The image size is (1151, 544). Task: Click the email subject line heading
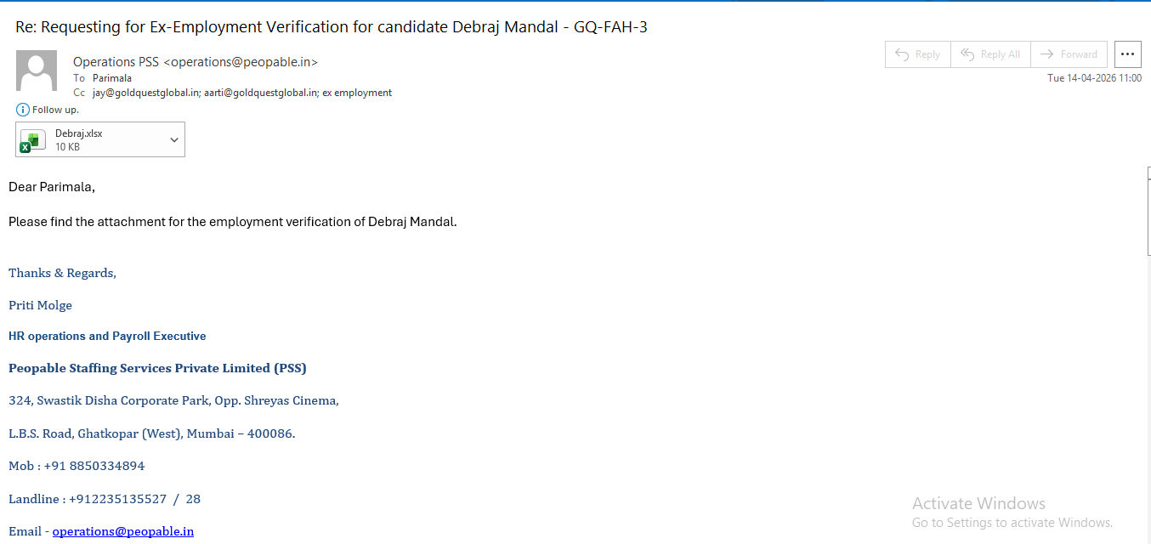332,27
